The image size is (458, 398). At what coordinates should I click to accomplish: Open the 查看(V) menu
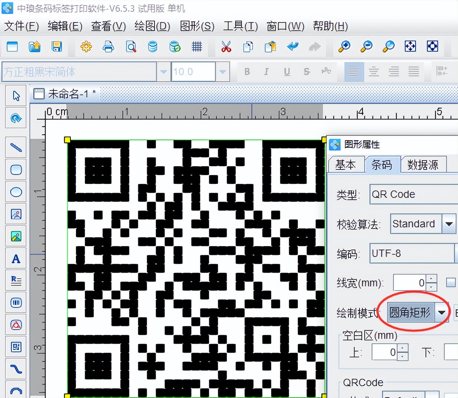(x=108, y=26)
